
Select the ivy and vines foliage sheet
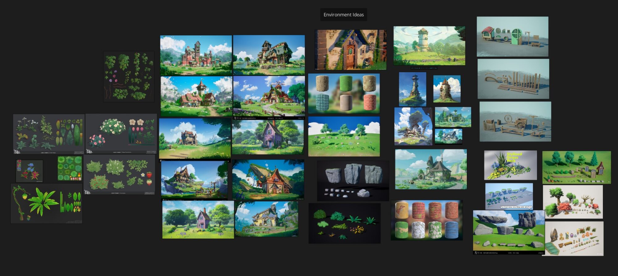click(x=129, y=77)
